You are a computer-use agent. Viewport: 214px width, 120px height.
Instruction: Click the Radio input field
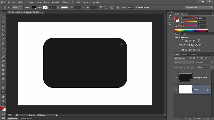(131, 7)
